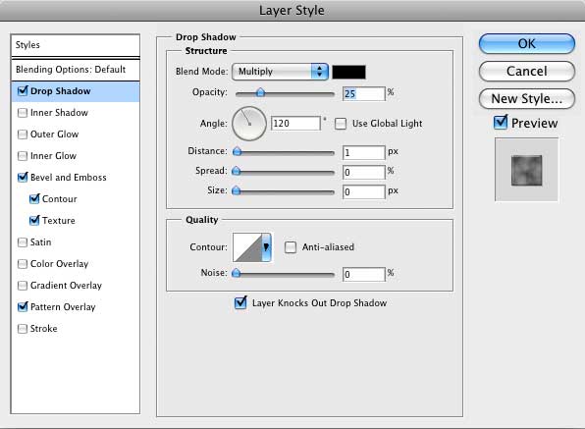585x429 pixels.
Task: Click the New Style... button
Action: tap(527, 99)
